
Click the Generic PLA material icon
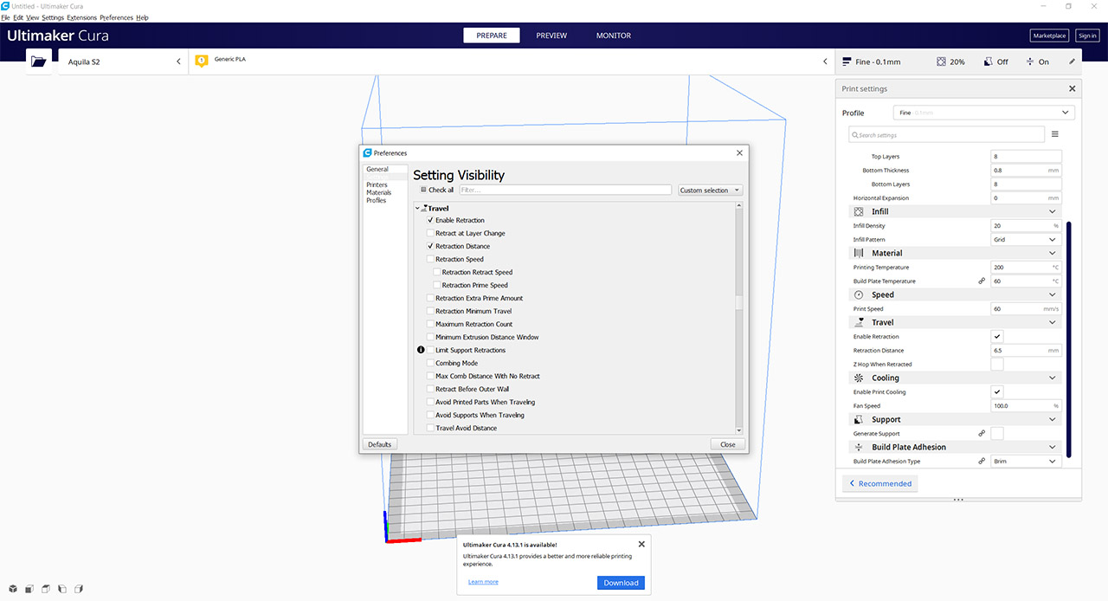[x=202, y=61]
